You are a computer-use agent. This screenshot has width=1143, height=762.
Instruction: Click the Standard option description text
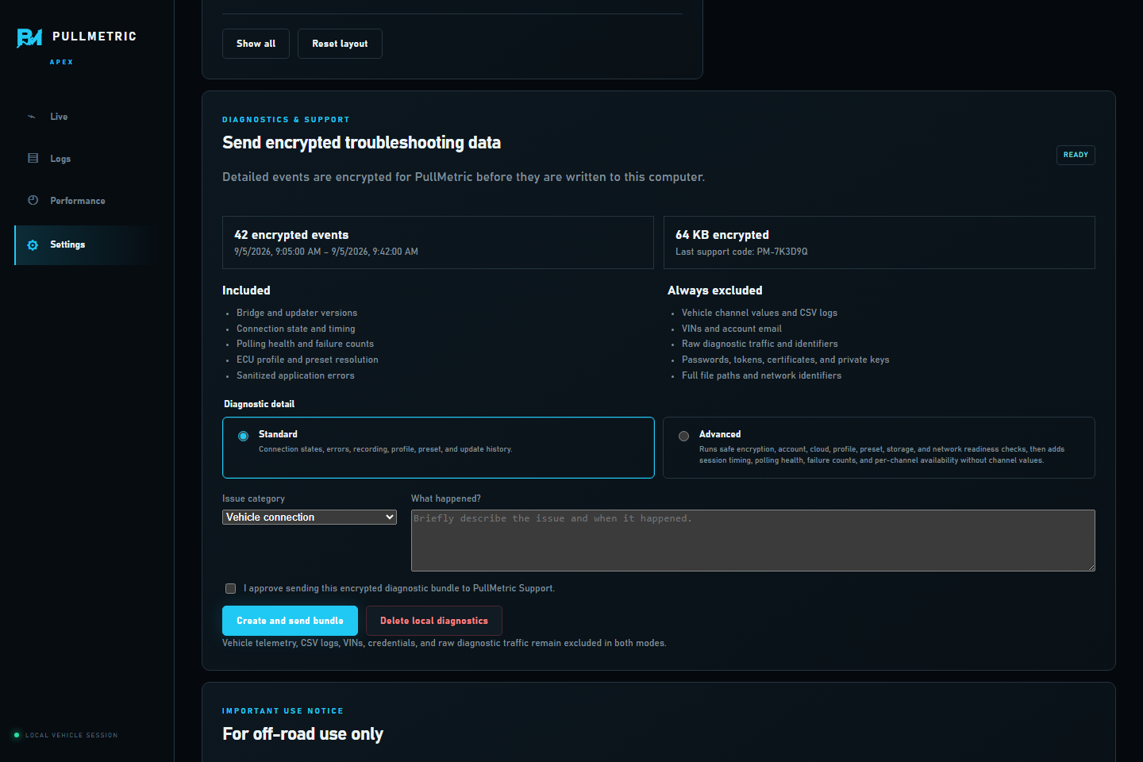(385, 449)
